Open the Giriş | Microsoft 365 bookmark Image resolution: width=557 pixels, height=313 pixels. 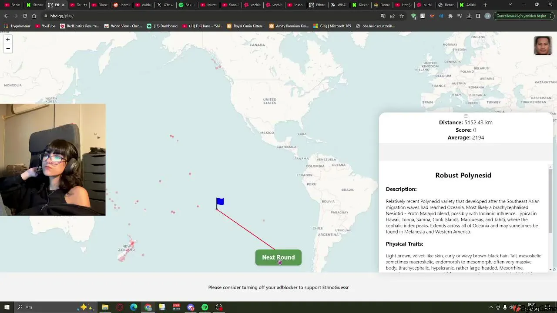(x=332, y=26)
